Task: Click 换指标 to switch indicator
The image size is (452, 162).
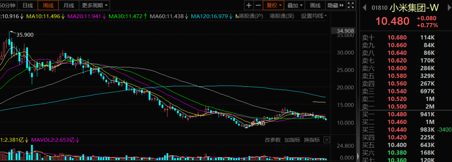Action: coord(312,140)
